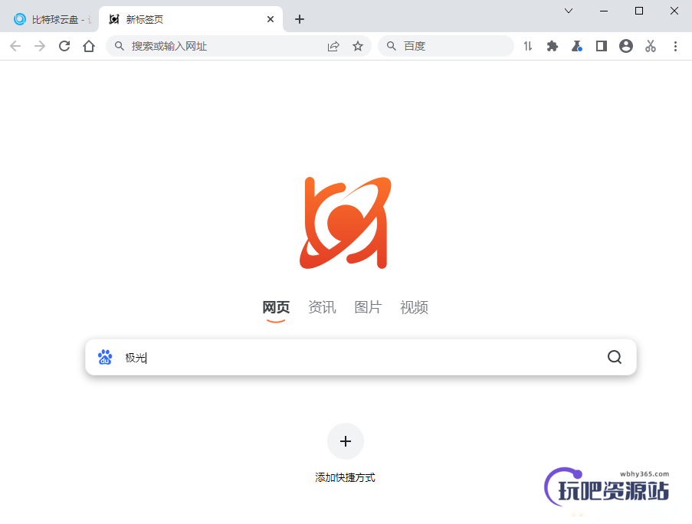Click the 添加快捷方式 label
692x524 pixels.
point(345,477)
